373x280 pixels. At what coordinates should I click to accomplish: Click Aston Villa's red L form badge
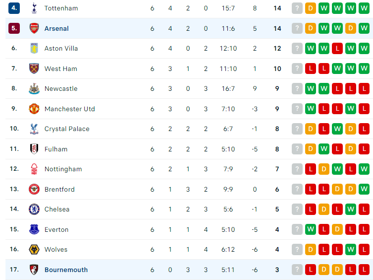337,49
